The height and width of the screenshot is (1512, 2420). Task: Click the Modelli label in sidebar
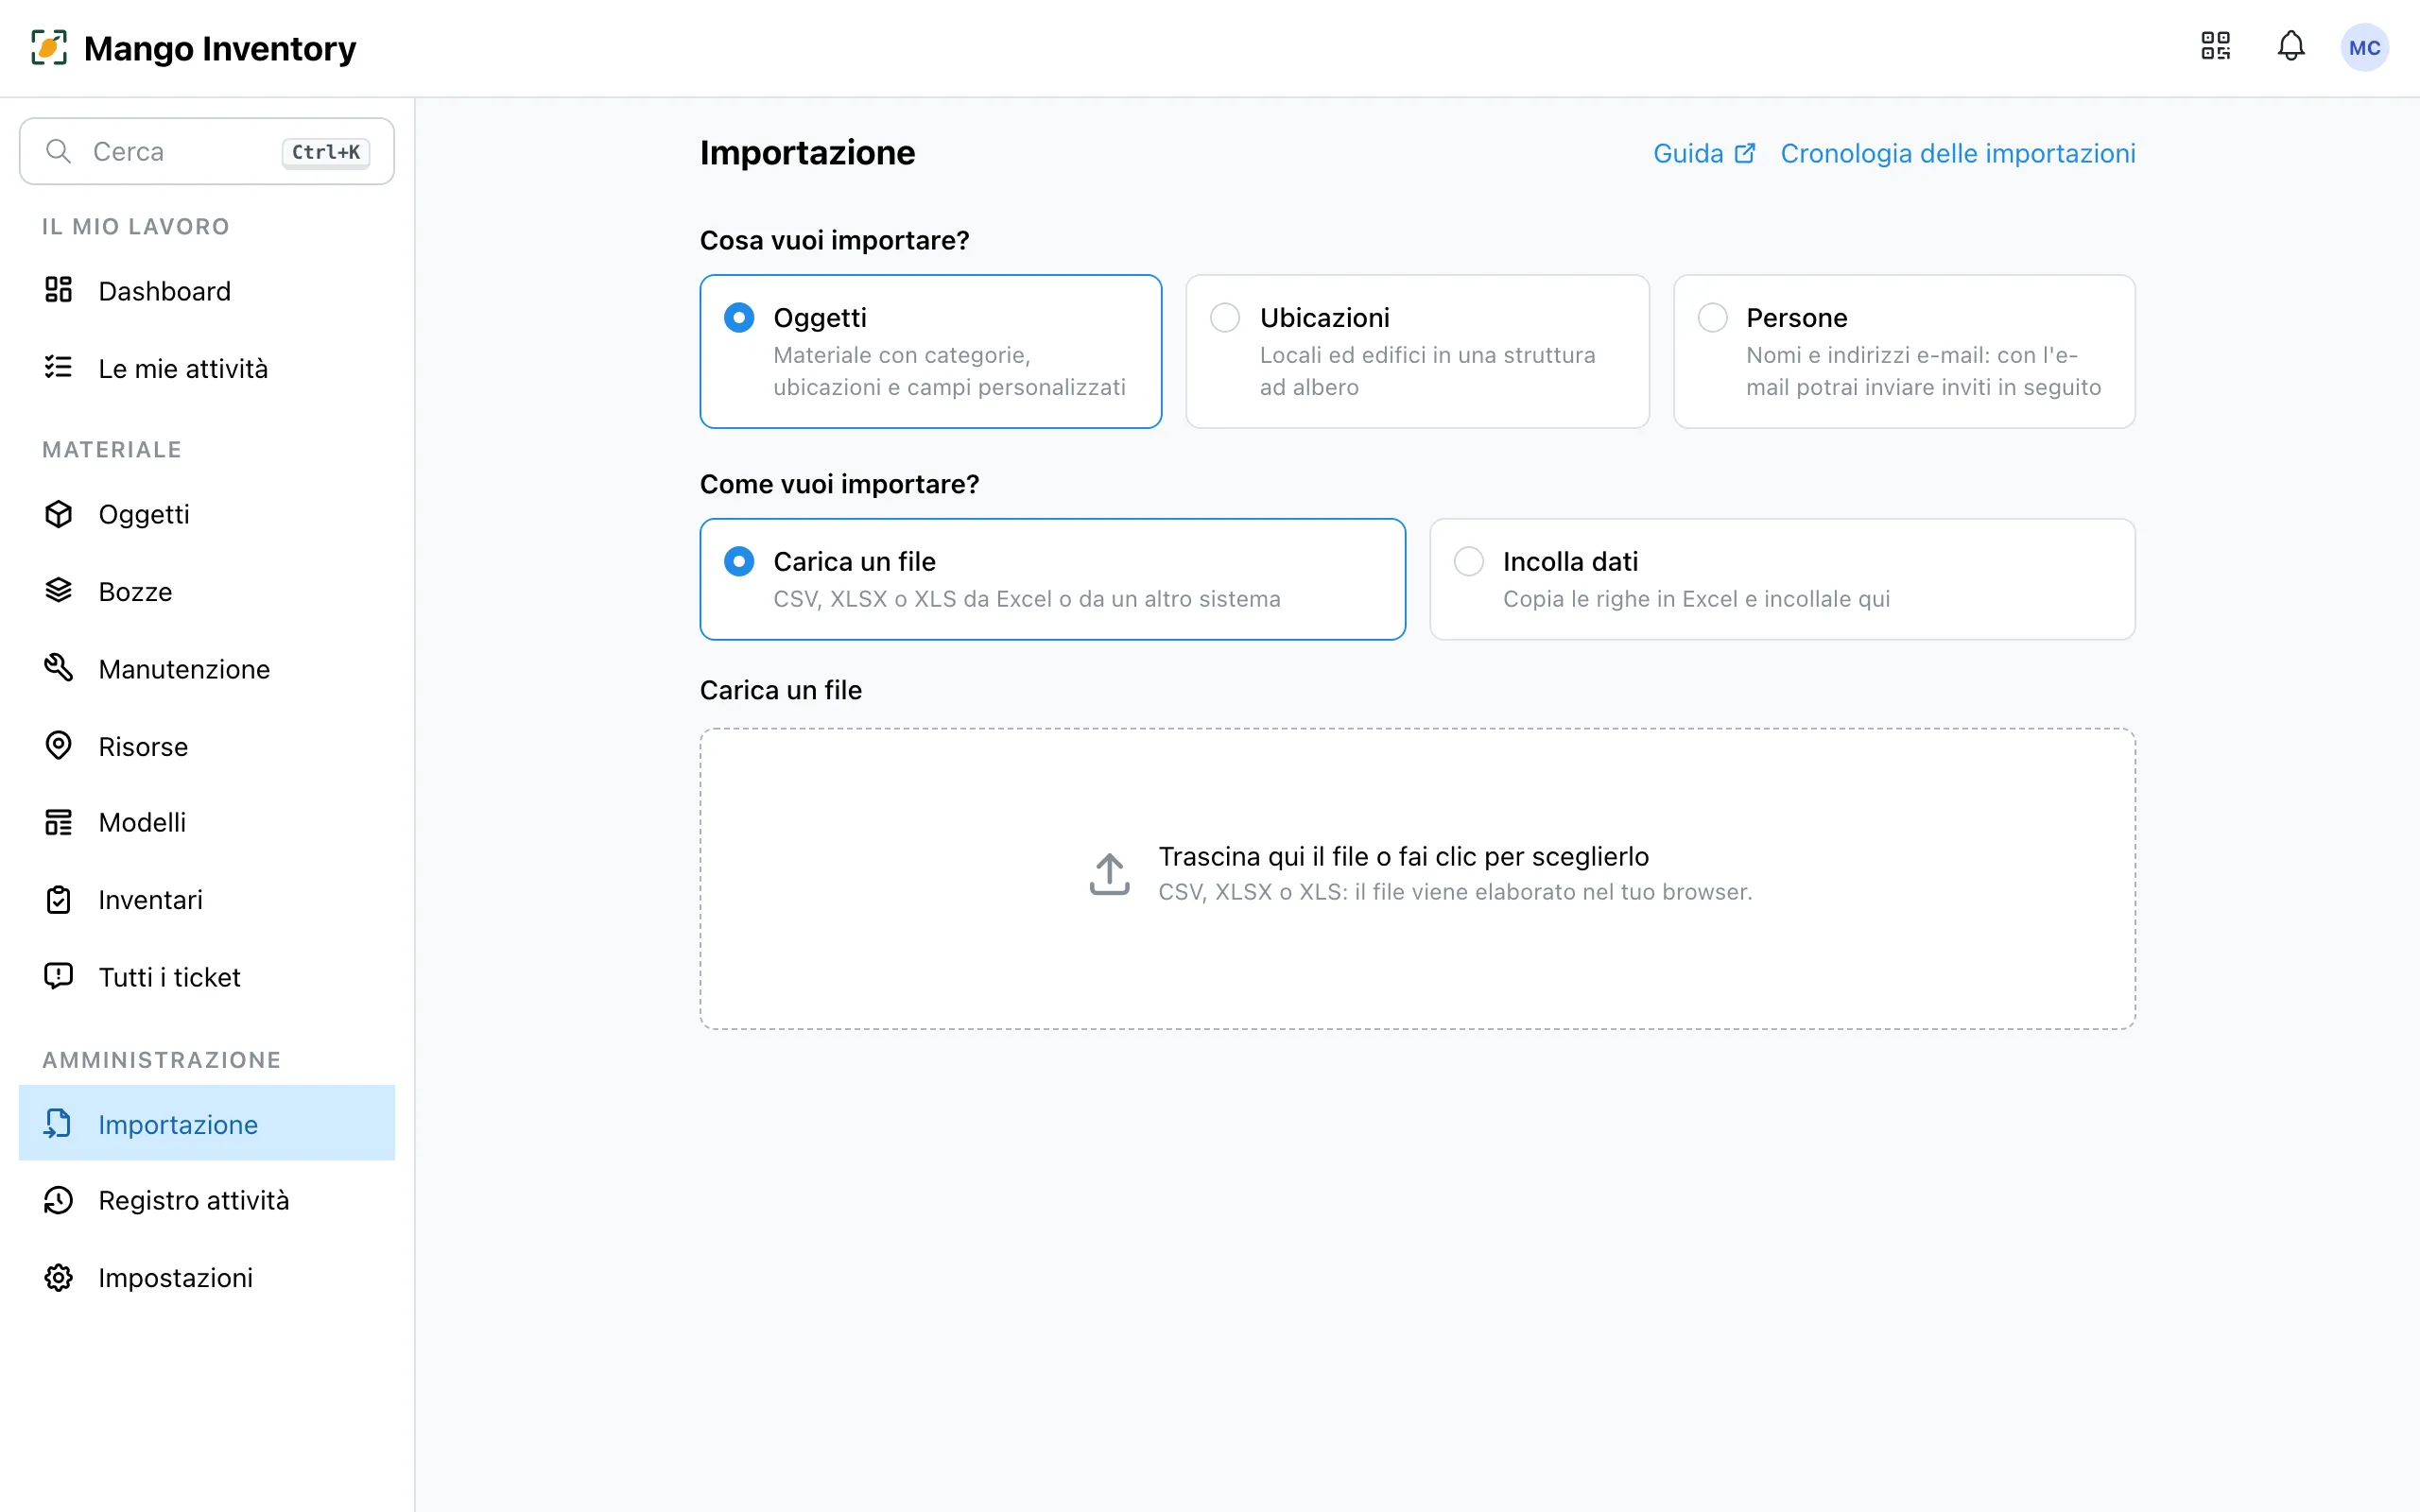click(142, 822)
